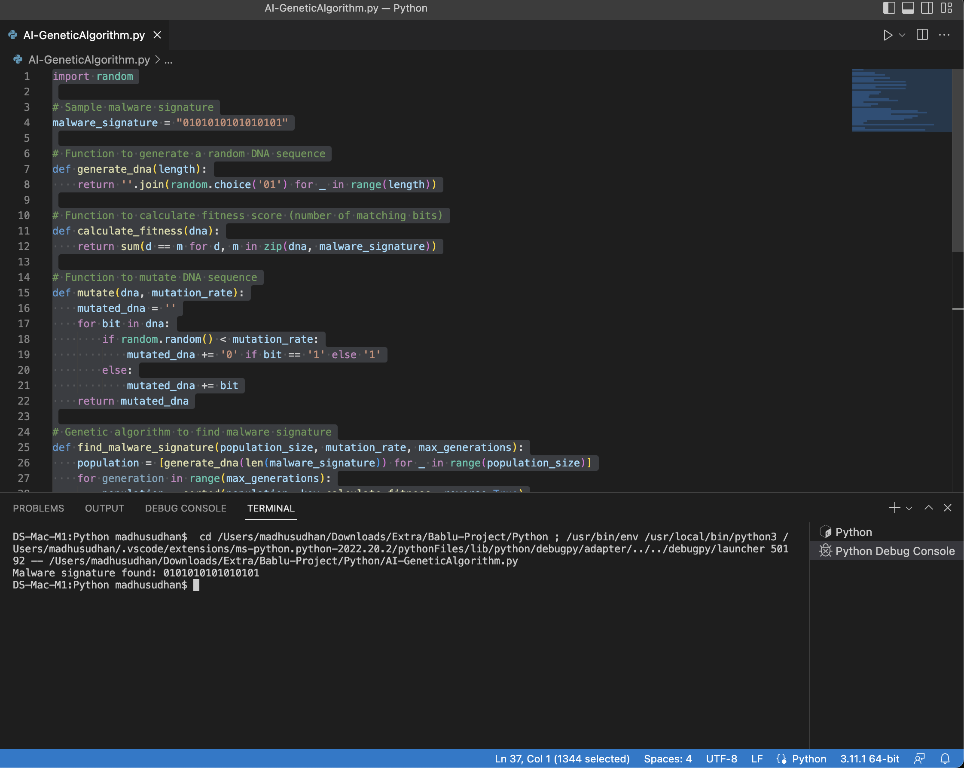
Task: Toggle primary side bar visibility
Action: click(889, 8)
